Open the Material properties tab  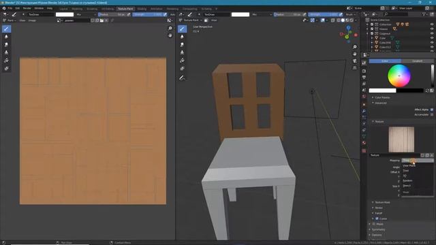tap(364, 143)
